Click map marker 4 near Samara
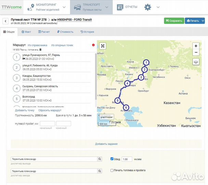Viewport: 208px width, 185px height. [127, 83]
